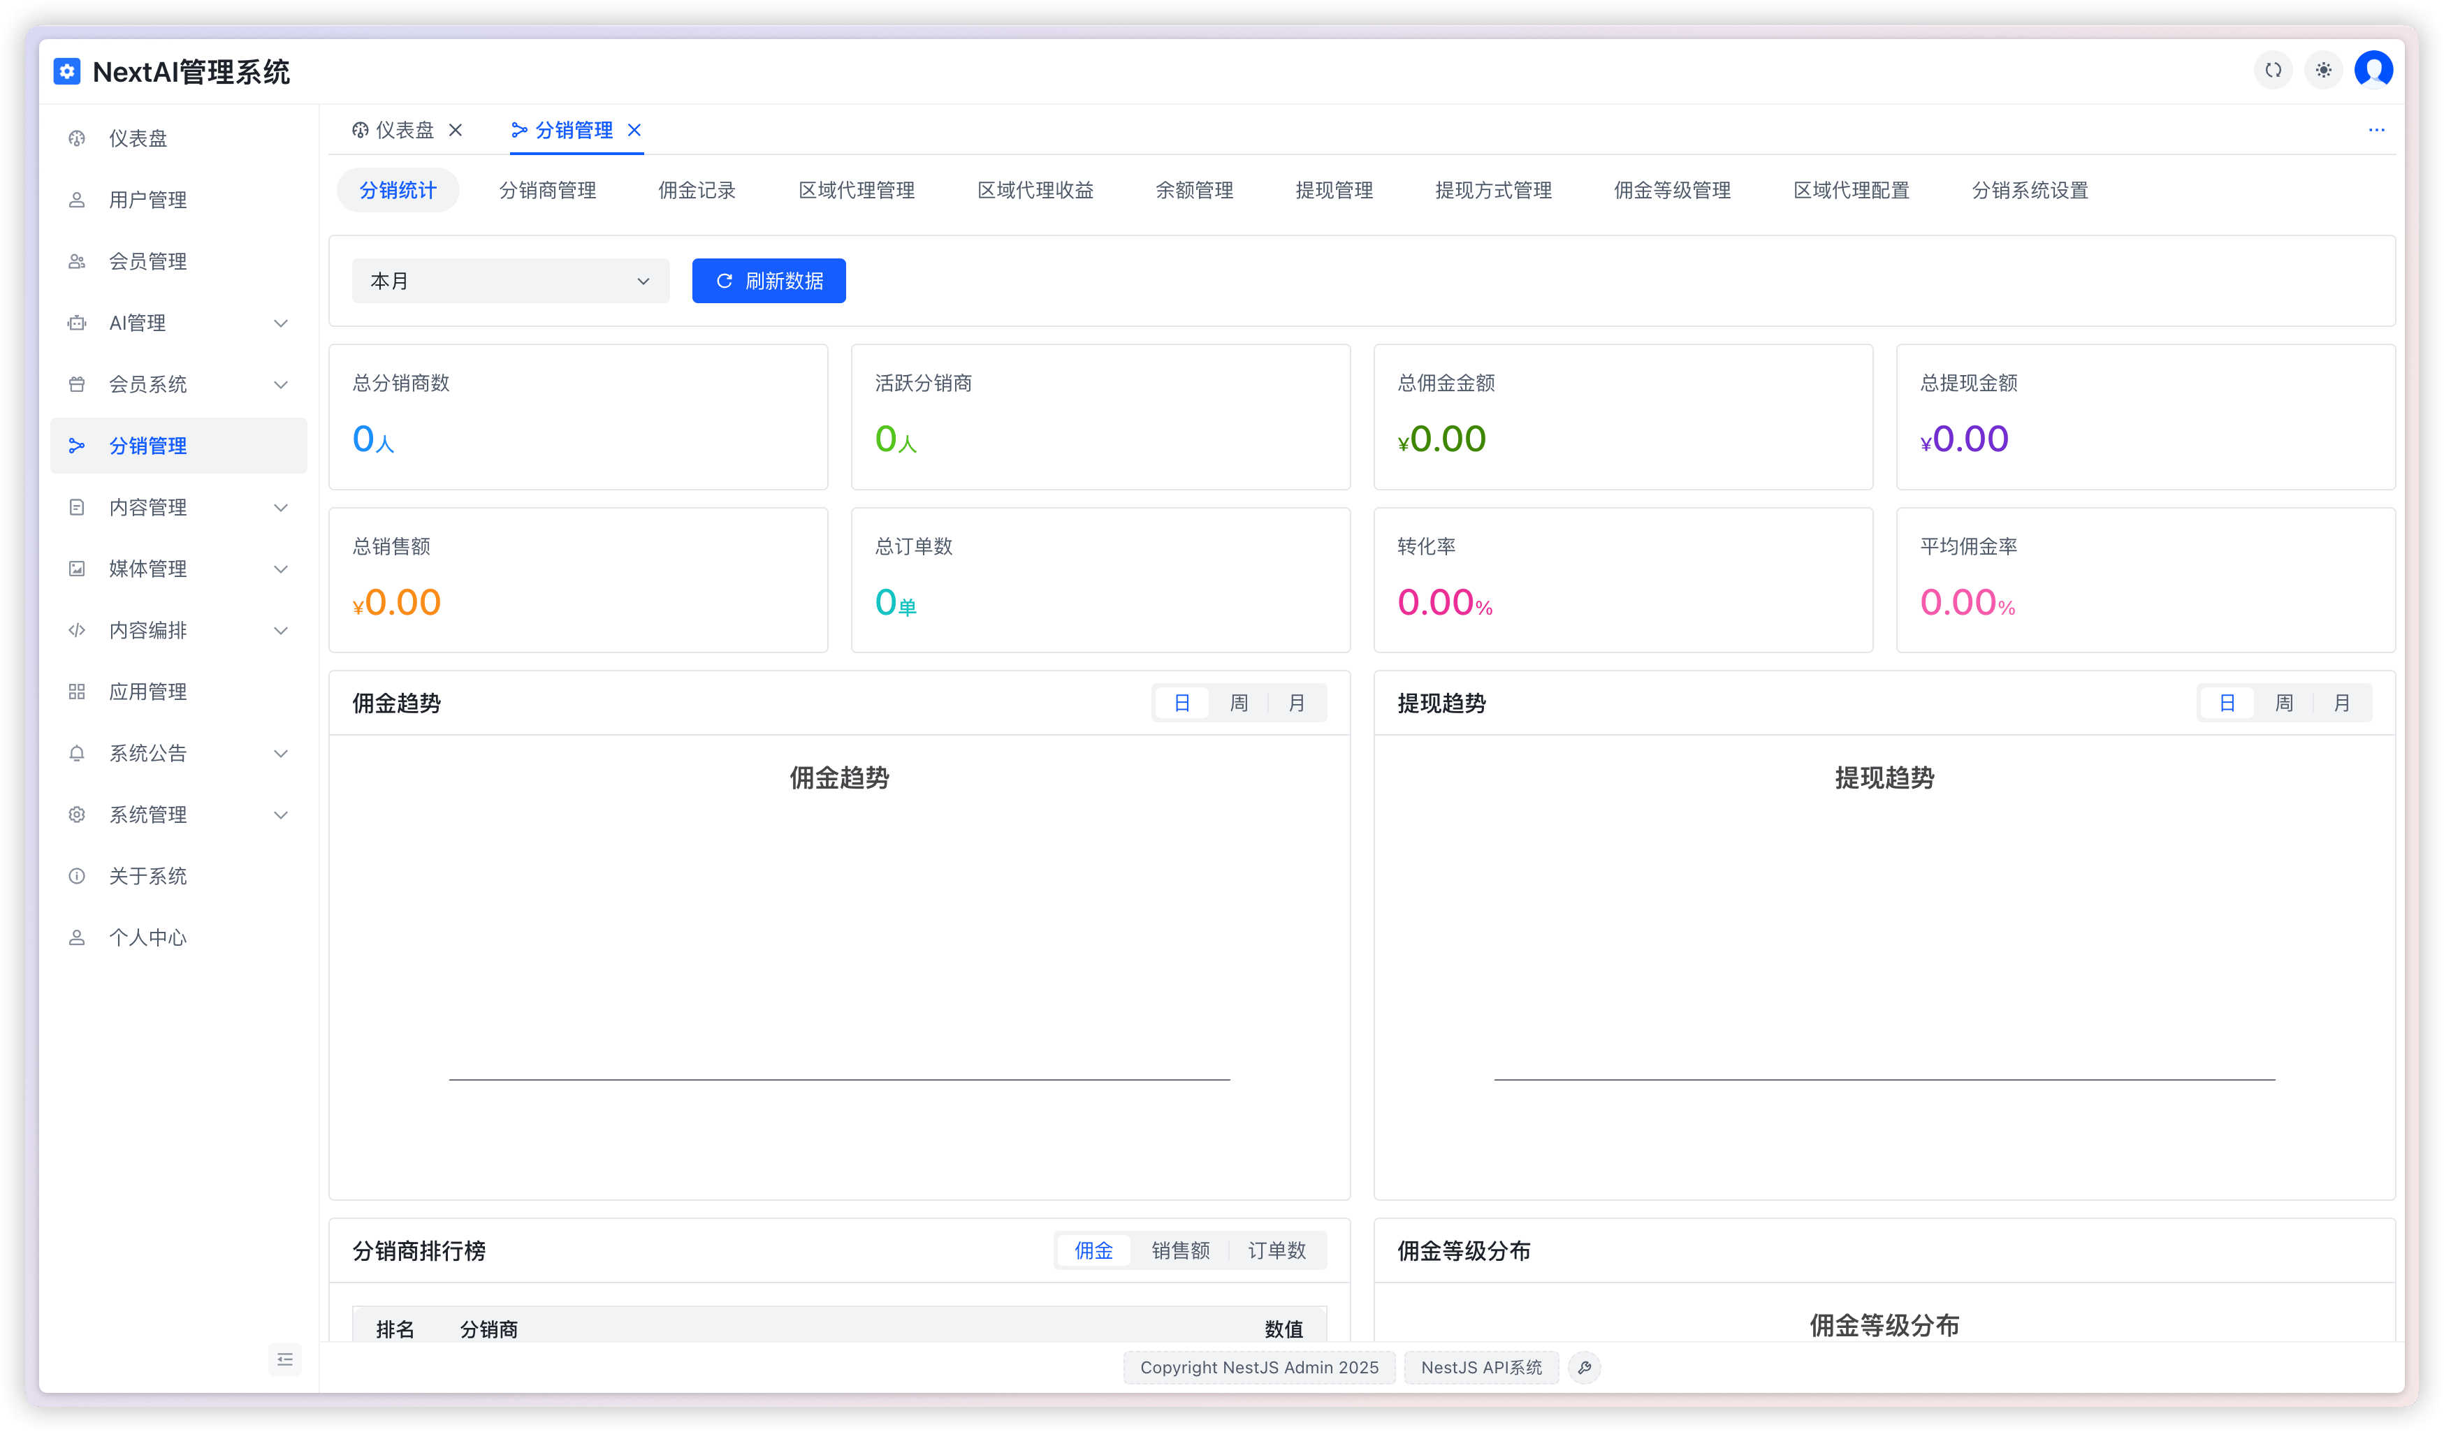Open the 提现管理 sub-tab
Viewport: 2444px width, 1432px height.
[1334, 190]
